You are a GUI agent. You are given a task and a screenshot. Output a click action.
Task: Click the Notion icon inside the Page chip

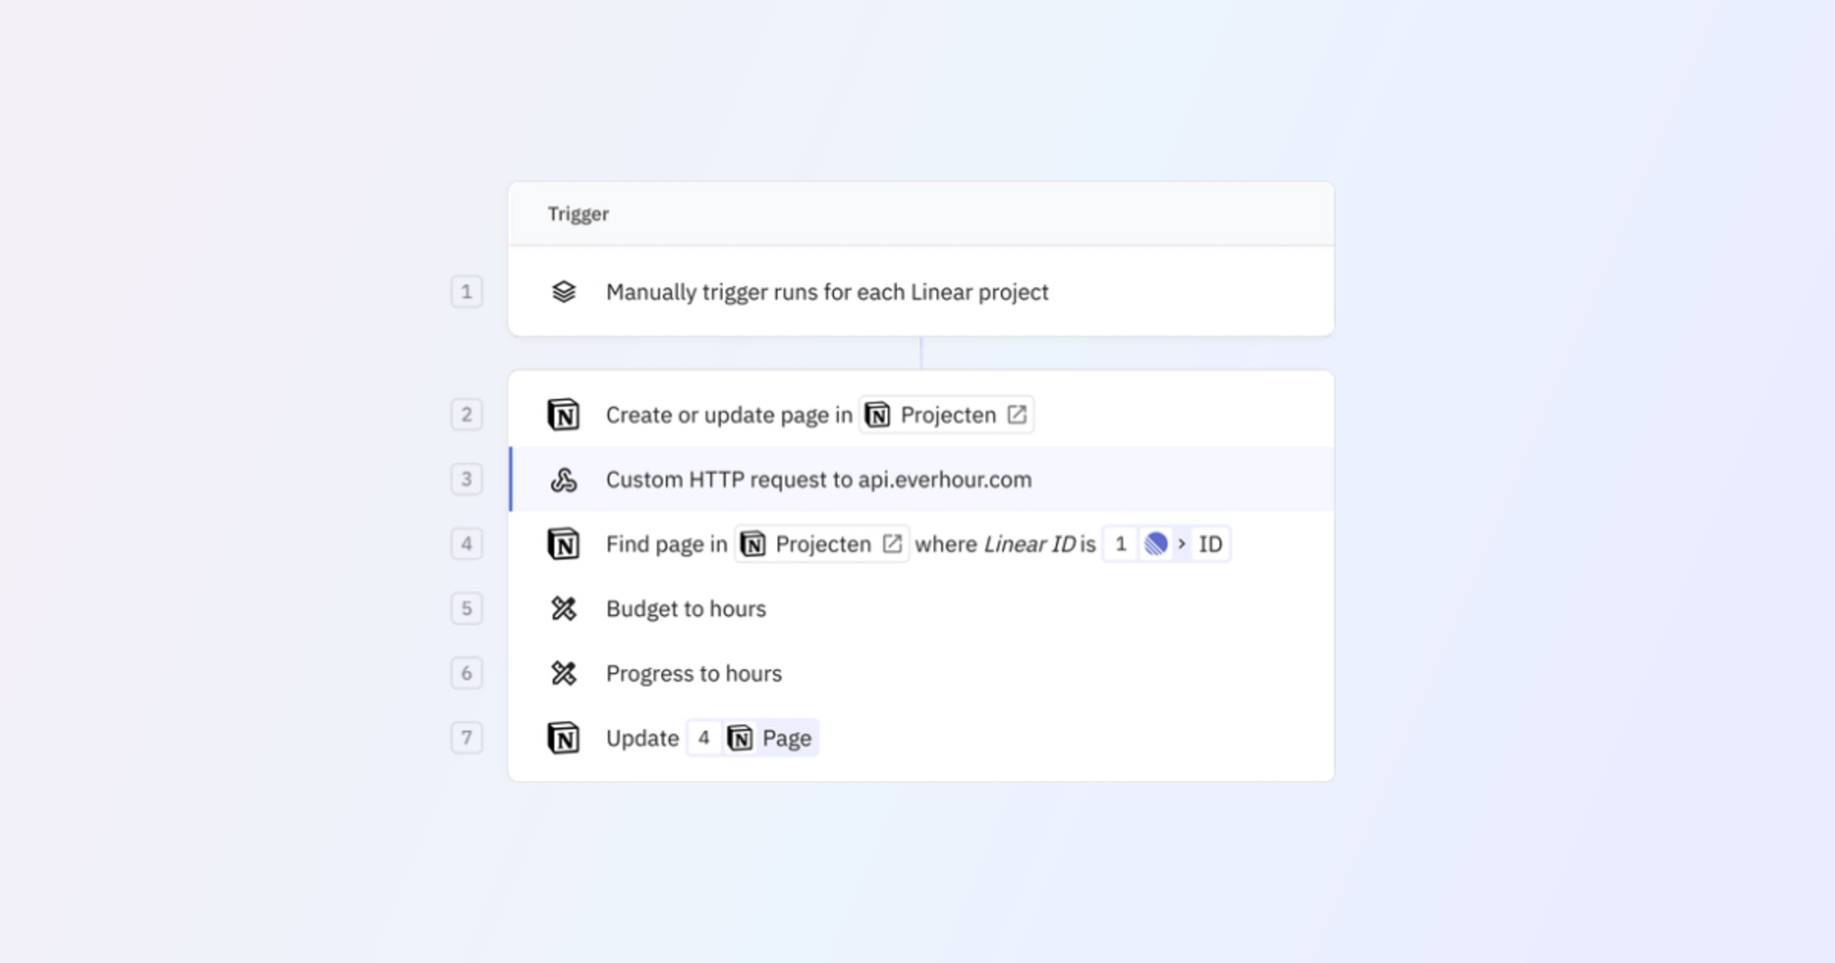[x=739, y=737]
